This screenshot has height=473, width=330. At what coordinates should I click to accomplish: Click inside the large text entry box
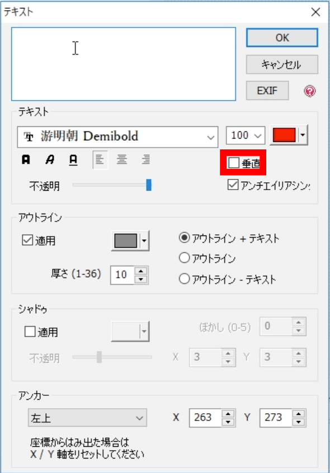coord(124,64)
